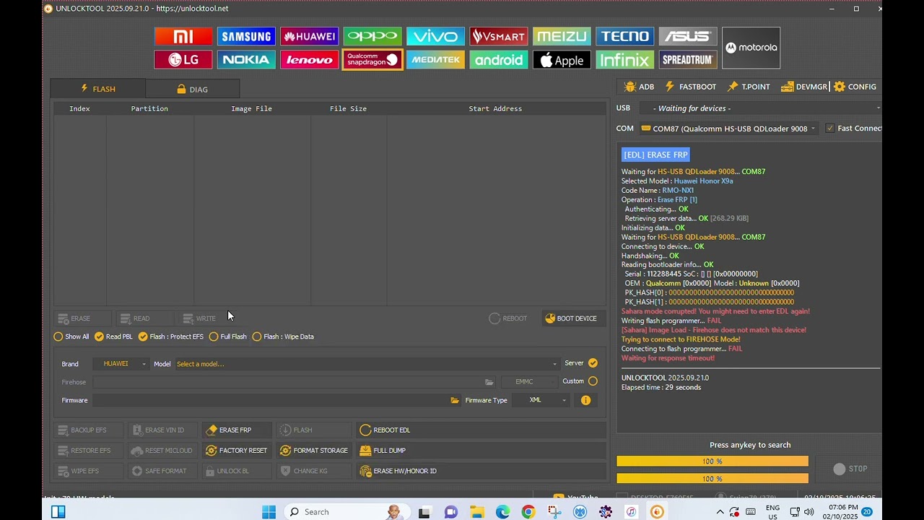Select the Server firehose option
924x520 pixels.
(593, 363)
